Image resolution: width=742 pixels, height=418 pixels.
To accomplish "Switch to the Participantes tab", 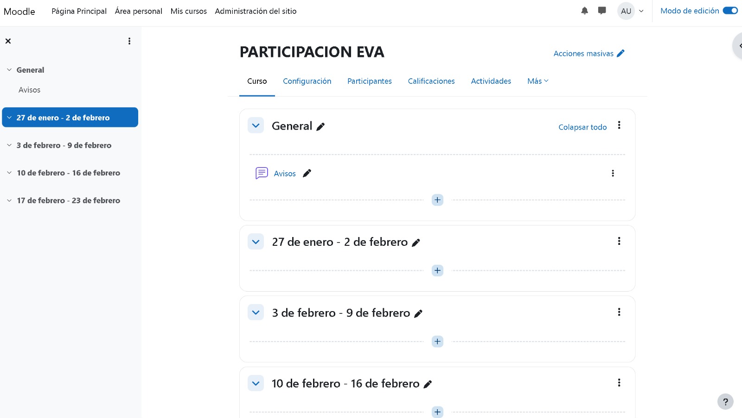I will coord(369,81).
